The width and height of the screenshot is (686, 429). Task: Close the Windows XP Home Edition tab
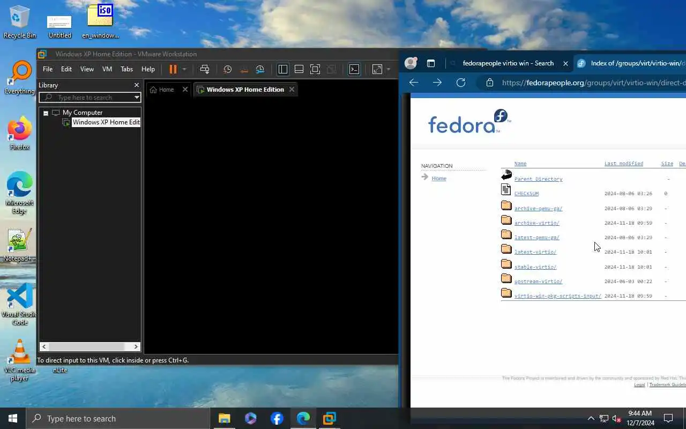pyautogui.click(x=292, y=90)
